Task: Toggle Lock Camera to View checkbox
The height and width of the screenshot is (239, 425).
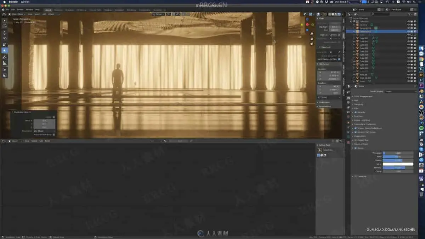Action: click(x=339, y=59)
